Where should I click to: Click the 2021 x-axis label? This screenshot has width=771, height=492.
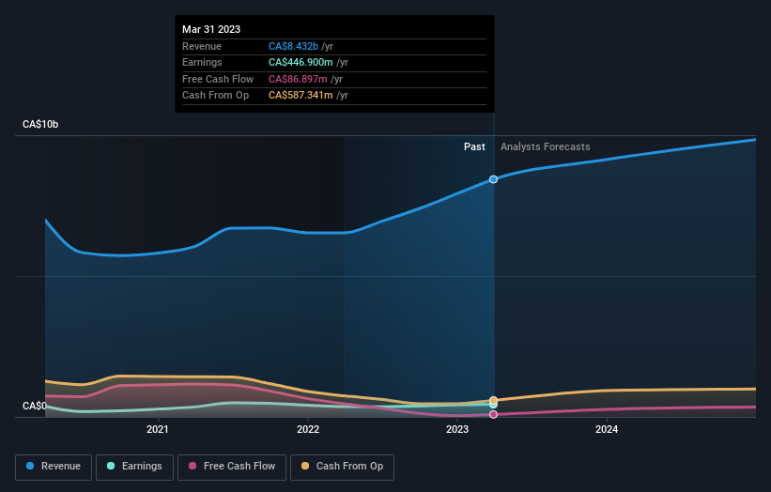tap(158, 429)
